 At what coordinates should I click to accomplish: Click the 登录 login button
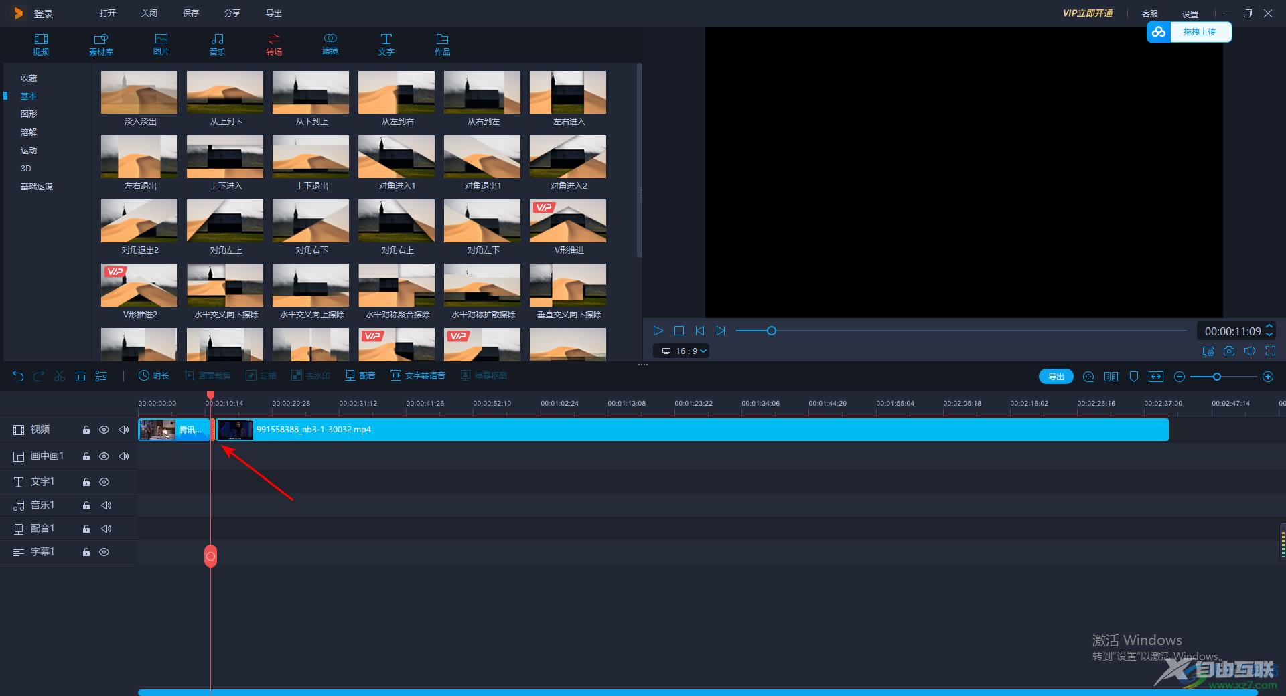coord(44,14)
